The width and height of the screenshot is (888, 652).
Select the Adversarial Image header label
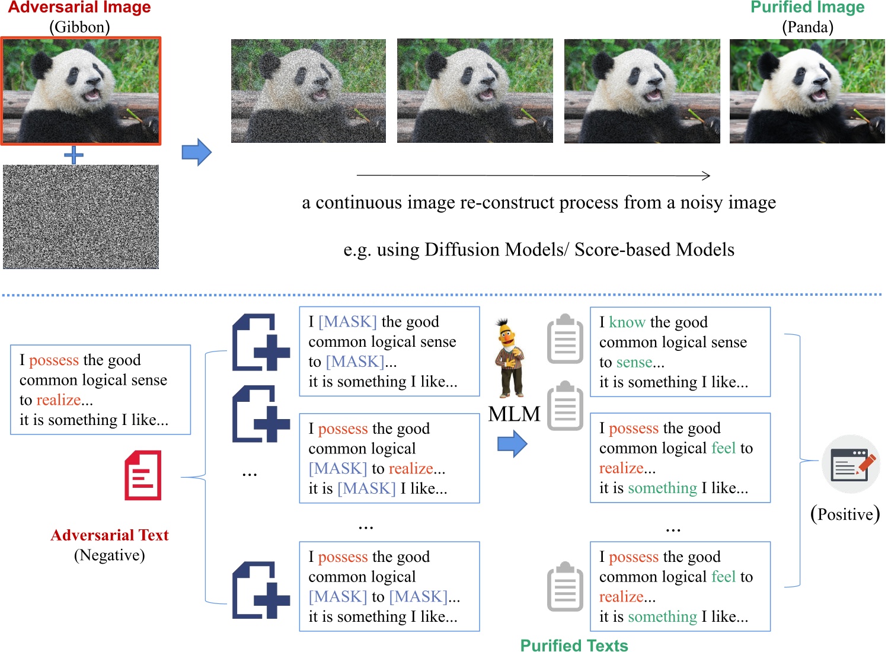pos(80,9)
